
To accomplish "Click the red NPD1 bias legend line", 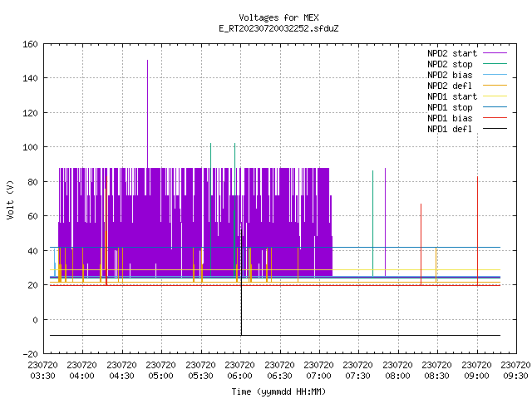I will (x=495, y=118).
